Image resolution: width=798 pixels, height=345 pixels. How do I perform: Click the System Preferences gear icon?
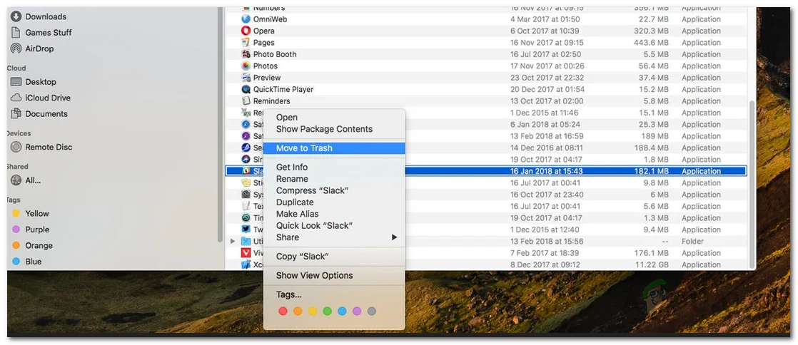click(246, 195)
